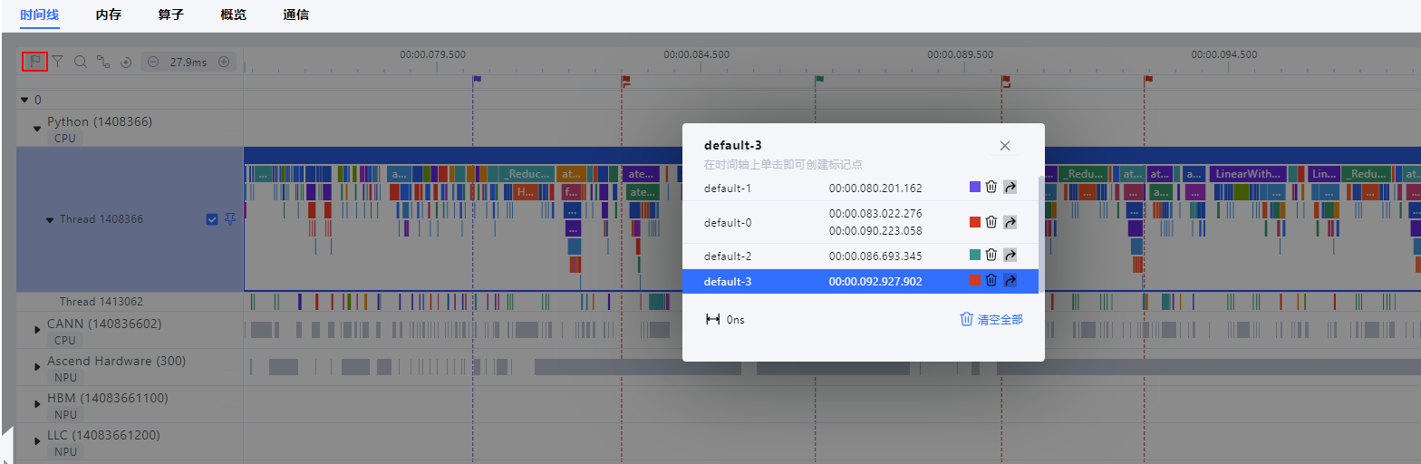Jump to the default-3 marker location
This screenshot has height=464, width=1421.
(x=1010, y=281)
